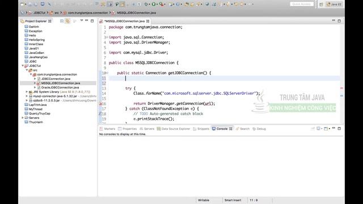Switch to the Data Source Explorer tab
This screenshot has width=363, height=204.
174,129
